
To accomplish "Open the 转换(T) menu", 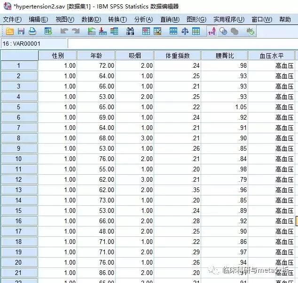I will 118,19.
